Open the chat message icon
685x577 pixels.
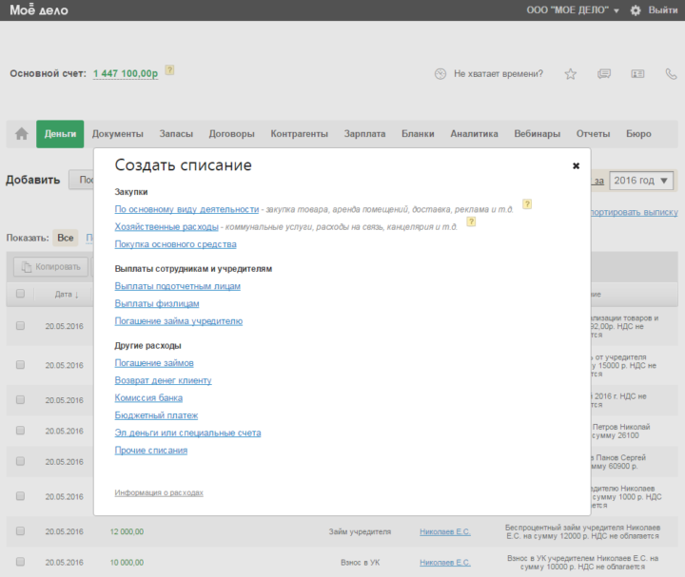[x=604, y=74]
